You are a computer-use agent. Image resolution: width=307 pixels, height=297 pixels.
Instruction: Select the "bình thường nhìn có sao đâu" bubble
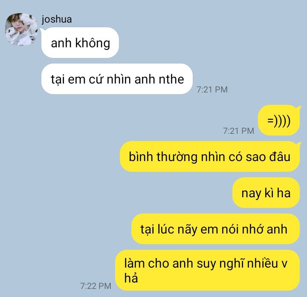(x=210, y=156)
